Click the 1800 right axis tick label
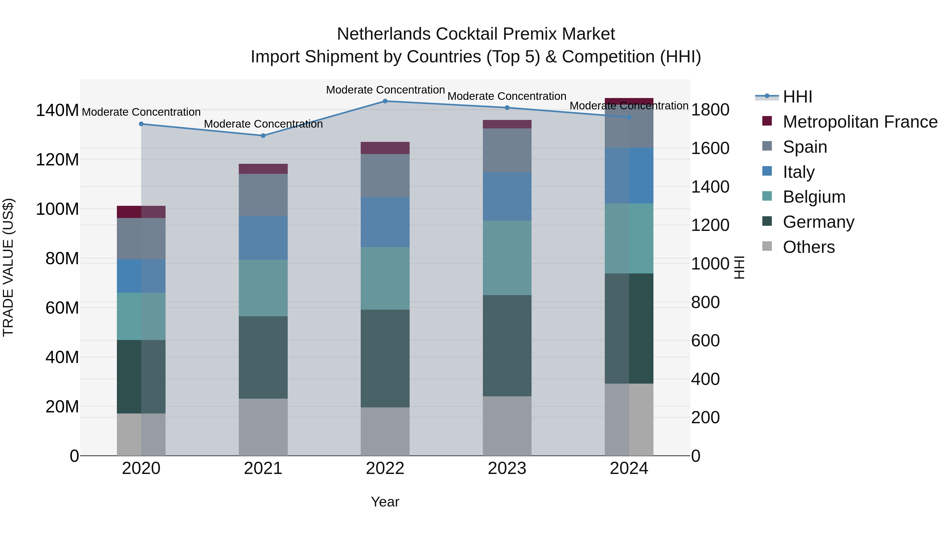This screenshot has height=535, width=952. [x=710, y=110]
